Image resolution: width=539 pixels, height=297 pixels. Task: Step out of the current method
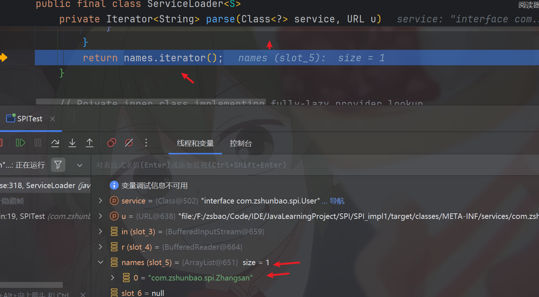tap(90, 143)
